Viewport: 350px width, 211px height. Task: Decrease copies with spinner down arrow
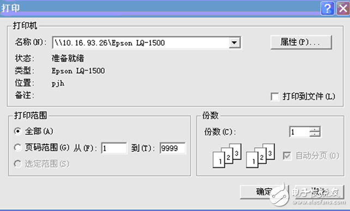click(x=315, y=134)
